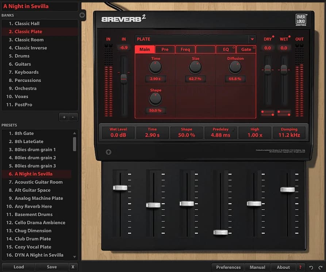
Task: Open help with the red question mark icon
Action: tap(300, 267)
